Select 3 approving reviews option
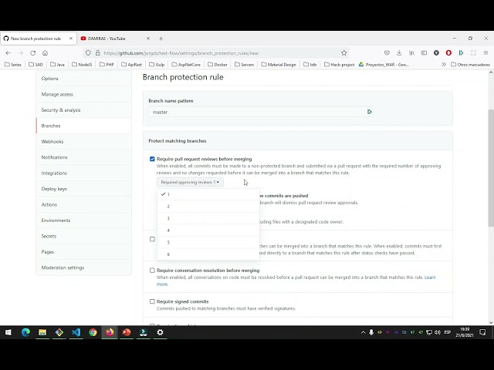 pos(208,218)
